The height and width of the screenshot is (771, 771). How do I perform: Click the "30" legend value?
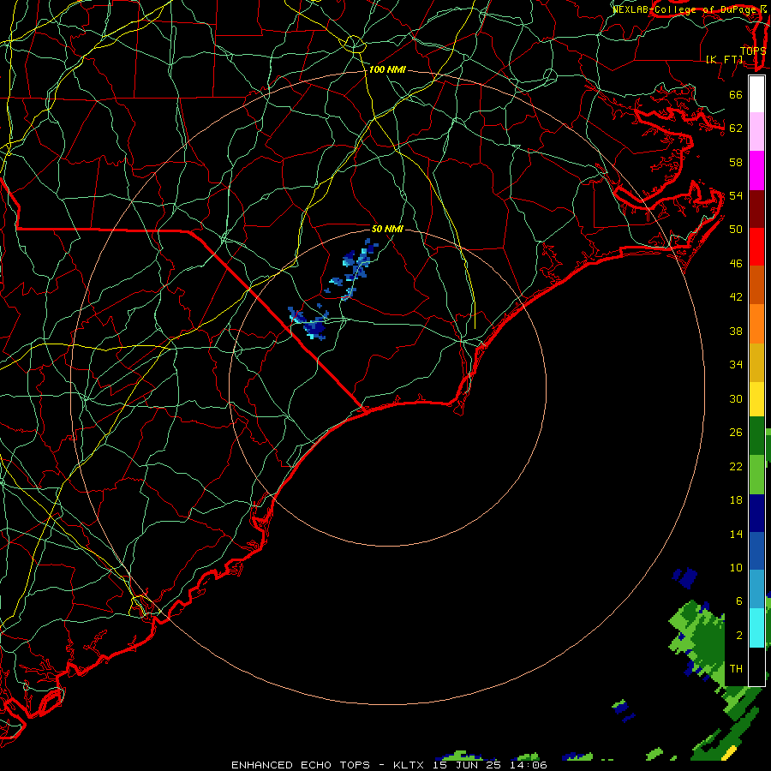tap(736, 398)
